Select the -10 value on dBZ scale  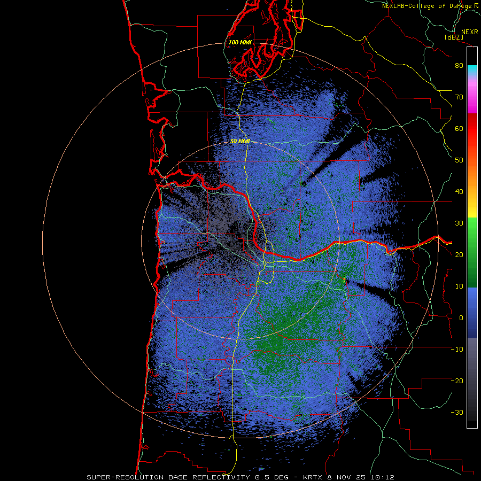(457, 350)
